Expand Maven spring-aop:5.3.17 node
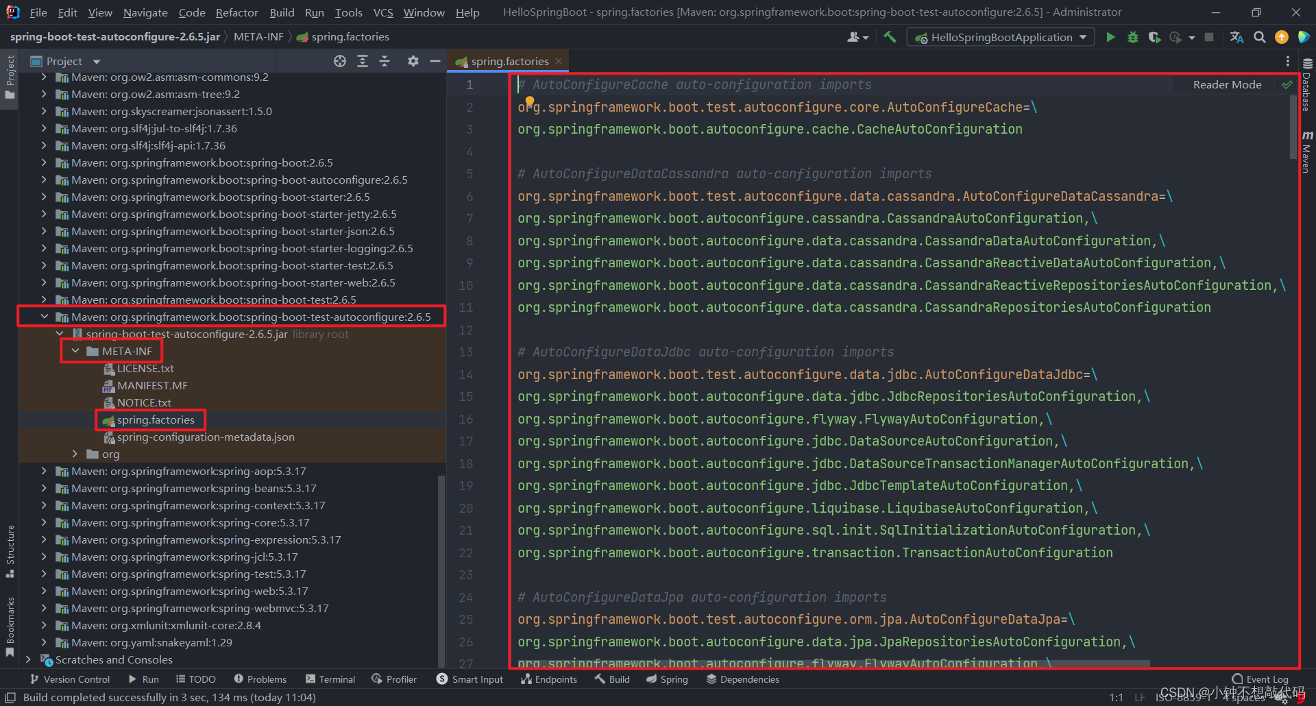1316x706 pixels. point(45,471)
